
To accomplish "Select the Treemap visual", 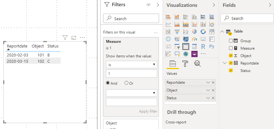I will (x=212, y=32).
